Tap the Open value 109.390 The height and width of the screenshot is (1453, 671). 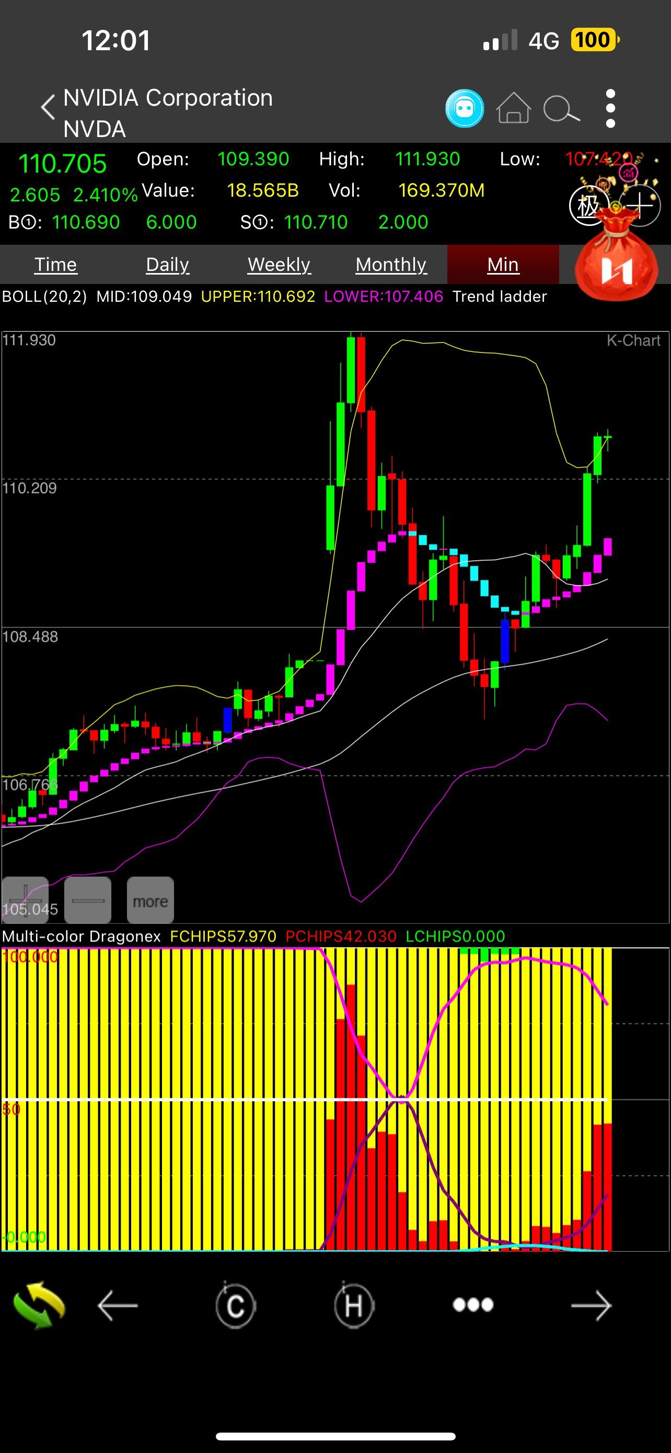pyautogui.click(x=253, y=159)
